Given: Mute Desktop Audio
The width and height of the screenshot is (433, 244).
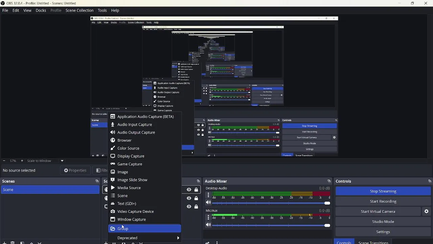Looking at the screenshot, I should point(208,203).
